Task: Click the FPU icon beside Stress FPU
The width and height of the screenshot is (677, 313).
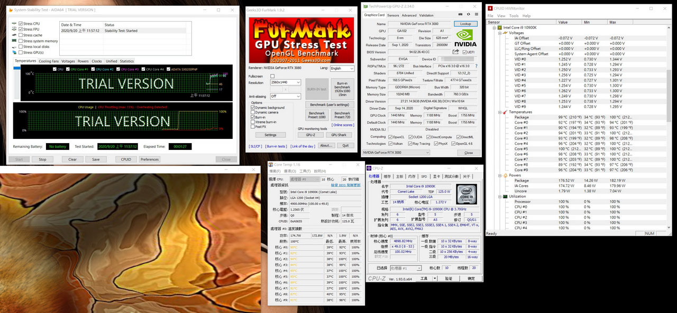Action: pyautogui.click(x=14, y=30)
